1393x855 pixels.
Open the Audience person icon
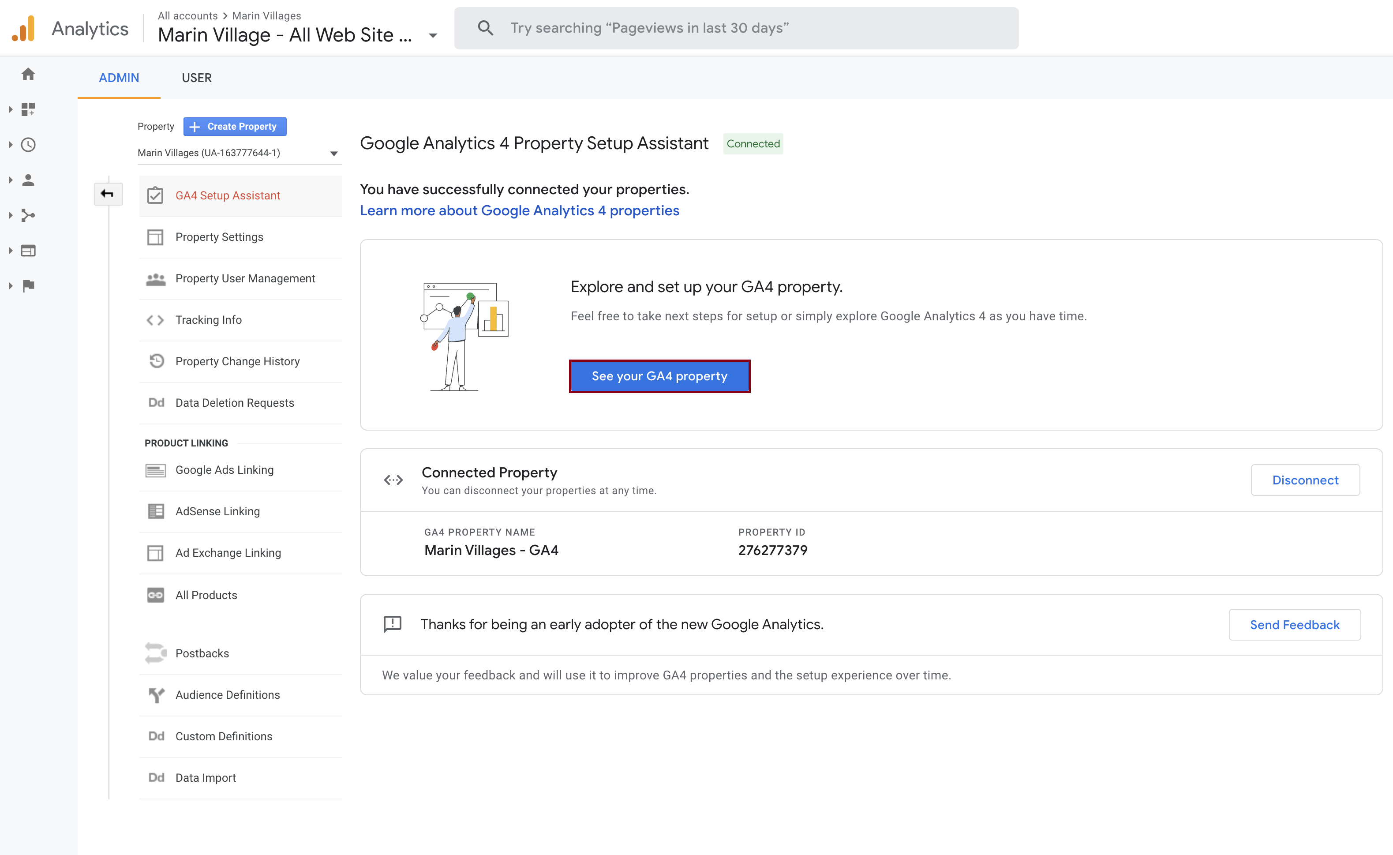click(x=28, y=180)
